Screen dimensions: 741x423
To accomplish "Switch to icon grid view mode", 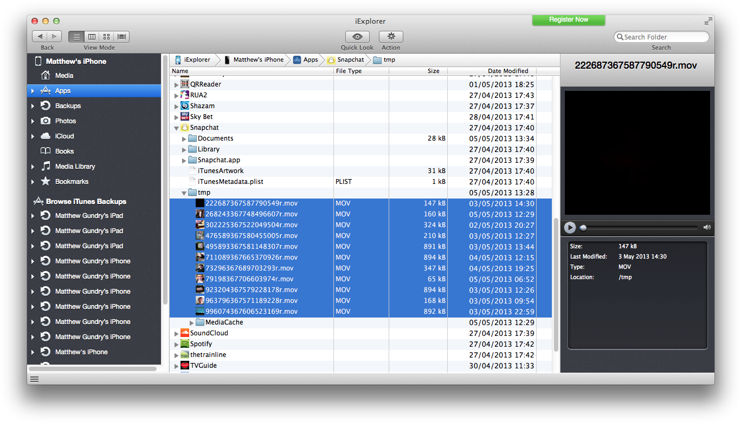I will pos(107,37).
